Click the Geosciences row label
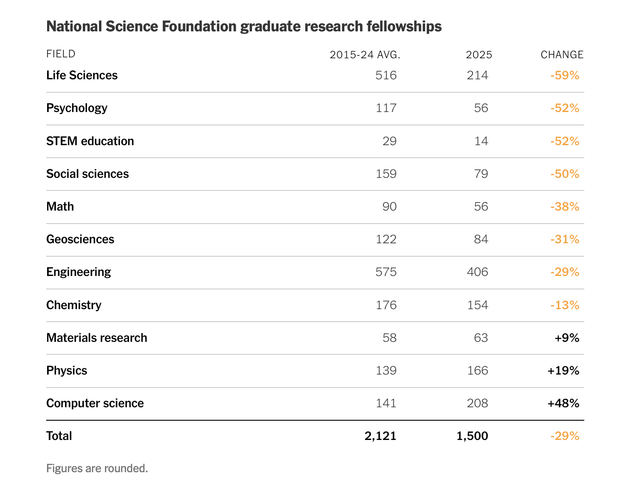Viewport: 617px width, 500px height. pyautogui.click(x=80, y=239)
